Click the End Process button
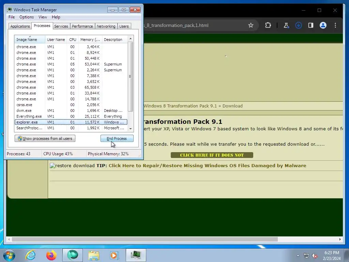 pos(117,139)
